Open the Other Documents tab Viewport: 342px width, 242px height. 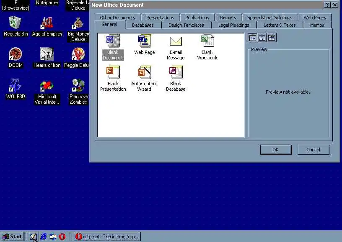117,18
